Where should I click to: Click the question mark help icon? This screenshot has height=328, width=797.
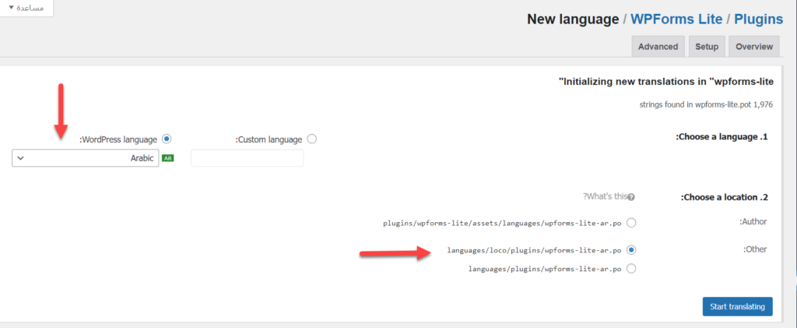click(x=631, y=198)
